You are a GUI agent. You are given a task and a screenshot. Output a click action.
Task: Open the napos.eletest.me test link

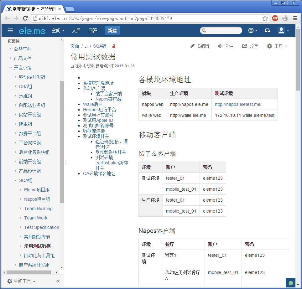click(x=238, y=104)
